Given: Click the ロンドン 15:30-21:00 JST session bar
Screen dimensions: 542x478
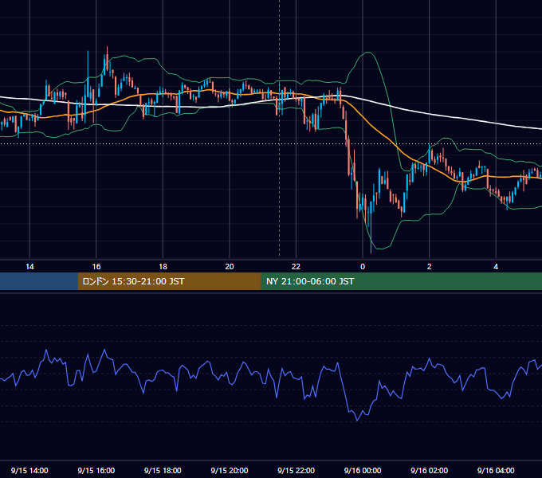Looking at the screenshot, I should coord(169,281).
